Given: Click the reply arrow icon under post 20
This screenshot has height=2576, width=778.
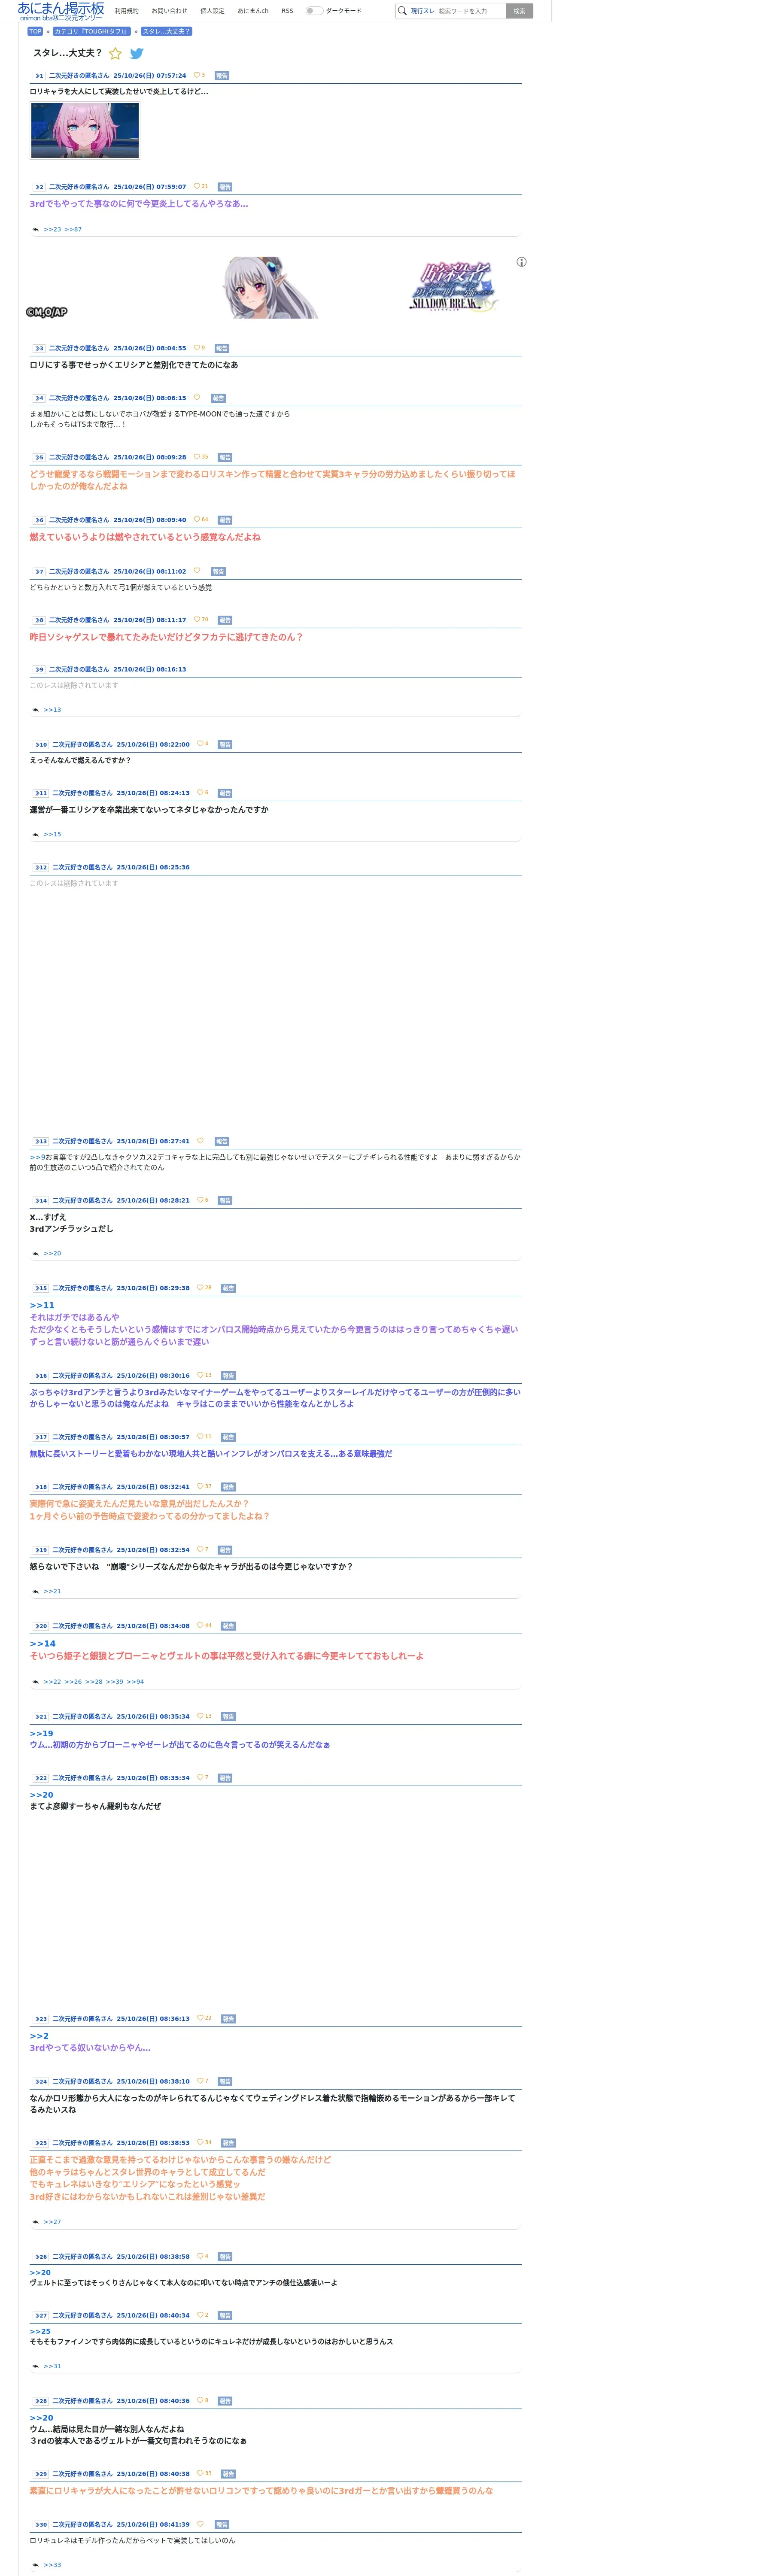Looking at the screenshot, I should (x=36, y=1682).
